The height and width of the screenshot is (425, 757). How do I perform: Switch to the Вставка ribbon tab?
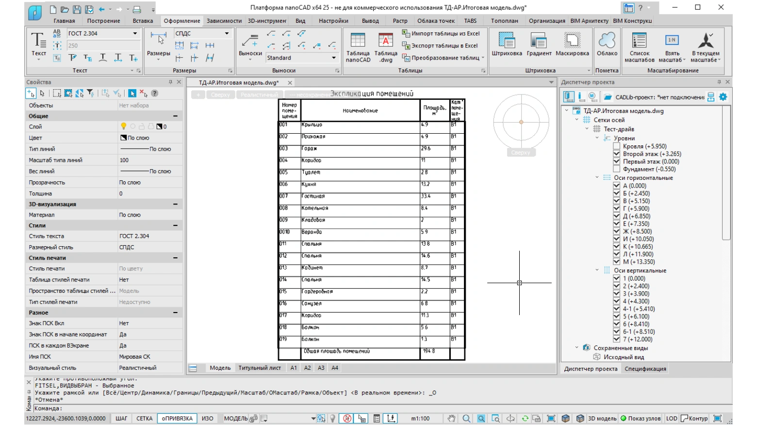pyautogui.click(x=143, y=21)
